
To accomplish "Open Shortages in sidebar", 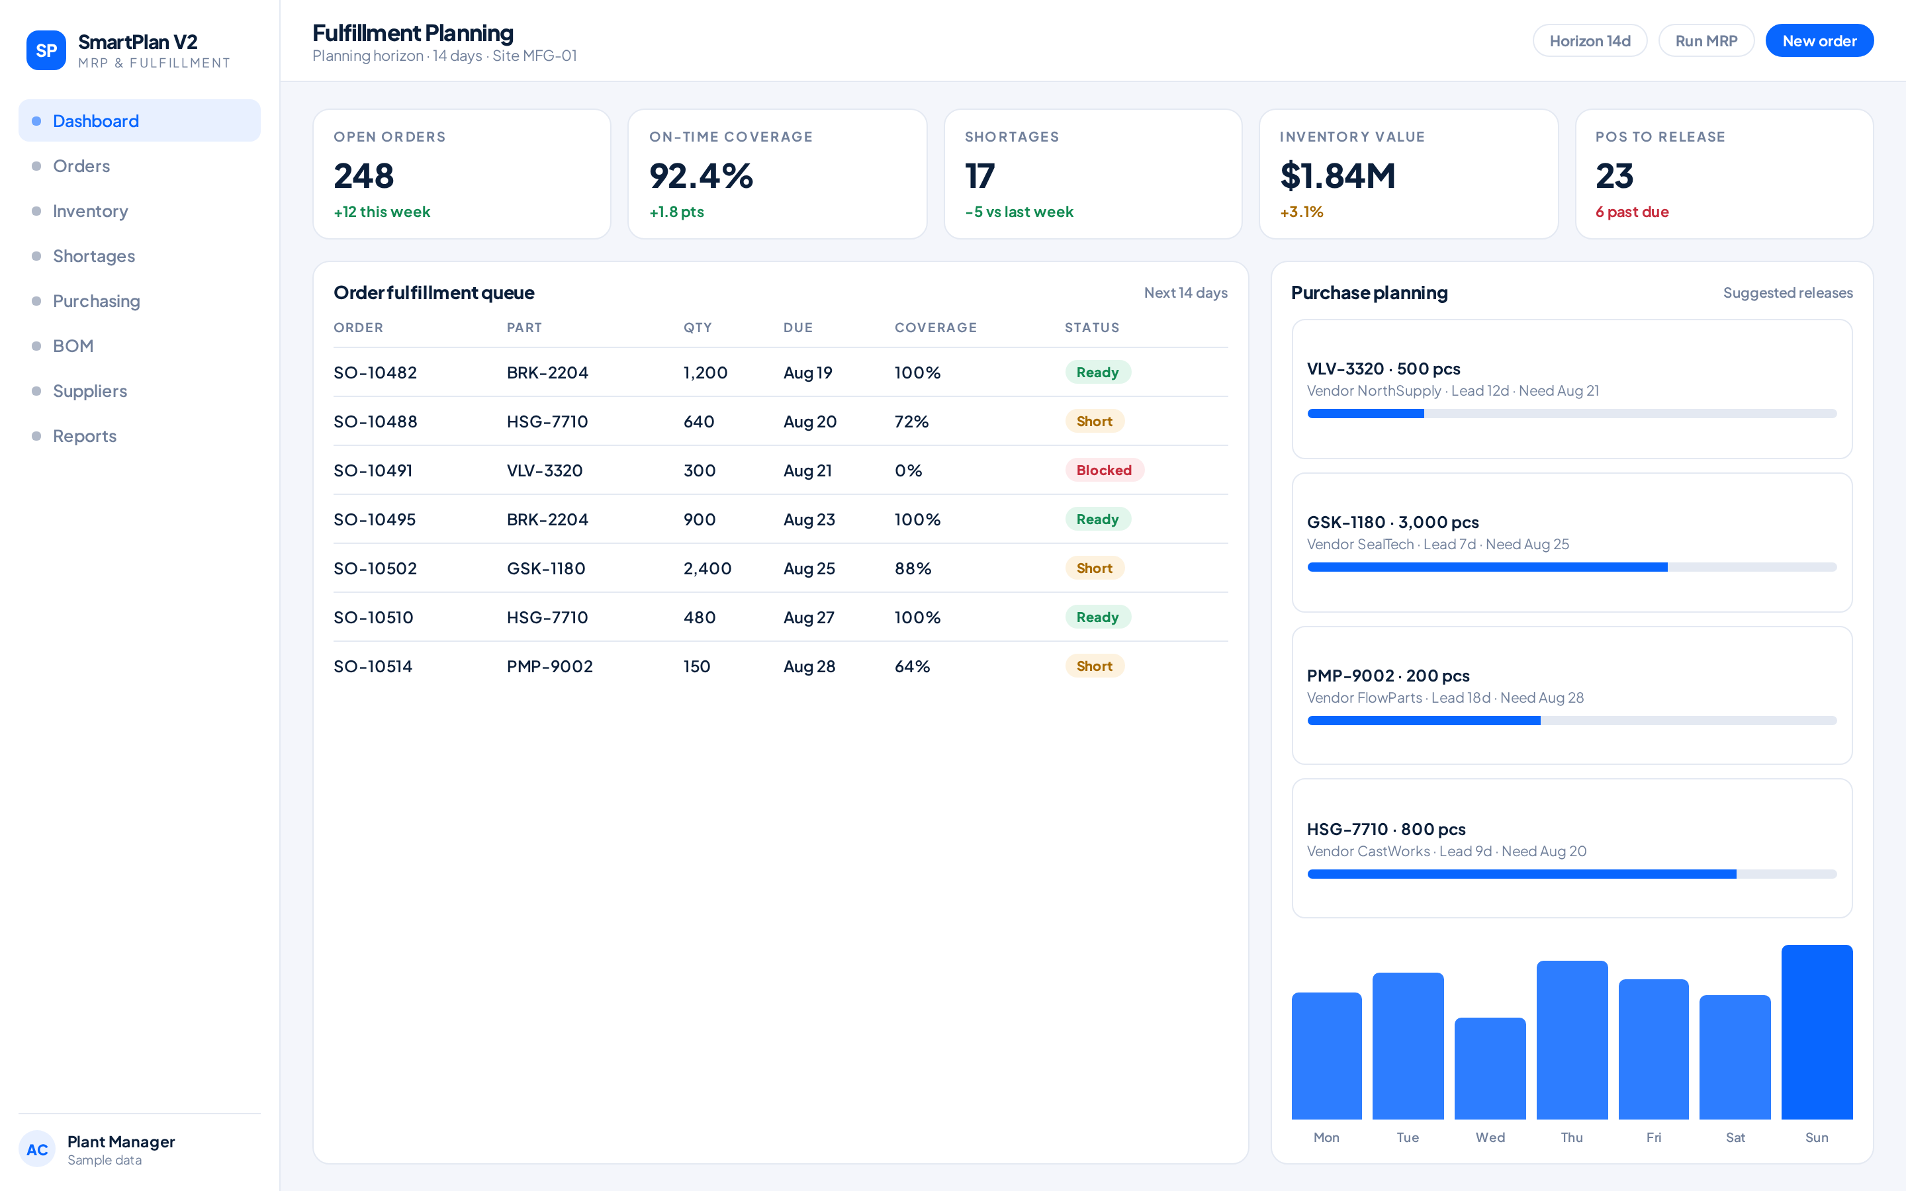I will click(140, 255).
